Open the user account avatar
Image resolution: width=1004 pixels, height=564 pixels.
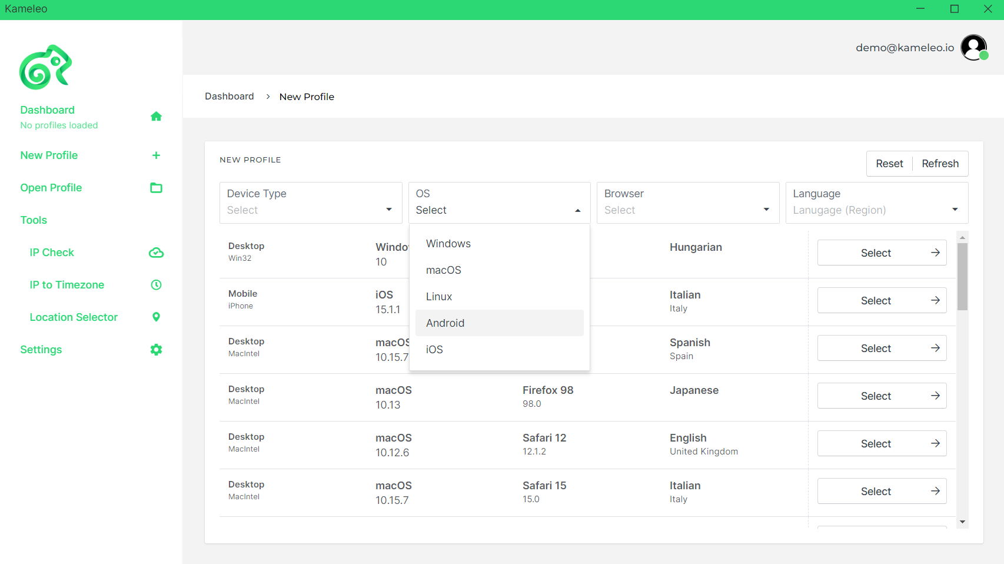pos(974,48)
